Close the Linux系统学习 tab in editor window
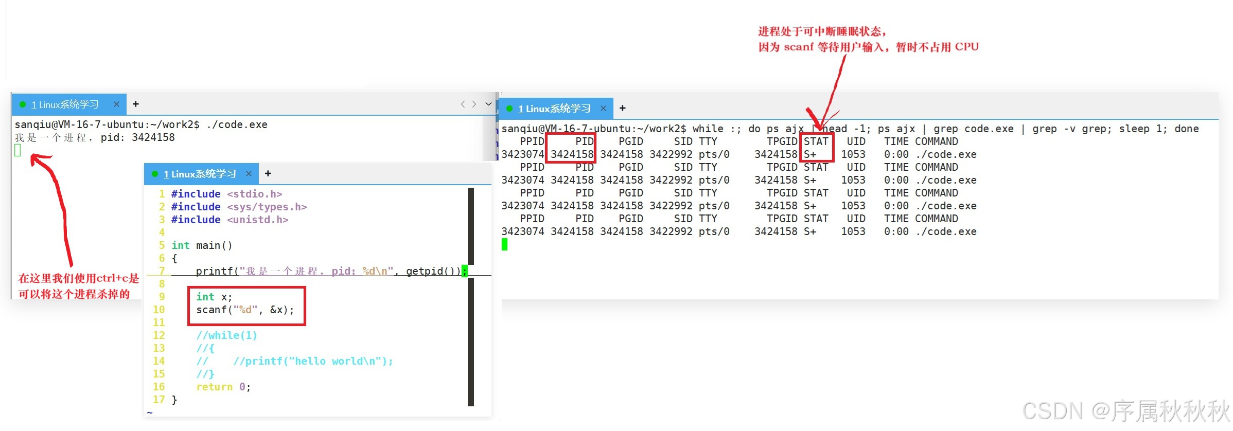 [x=249, y=174]
